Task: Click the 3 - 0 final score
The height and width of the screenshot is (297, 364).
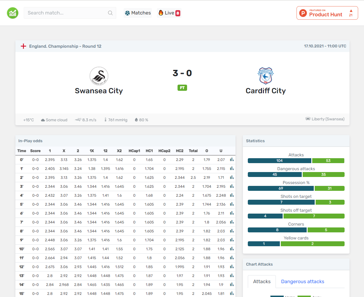Action: (182, 73)
